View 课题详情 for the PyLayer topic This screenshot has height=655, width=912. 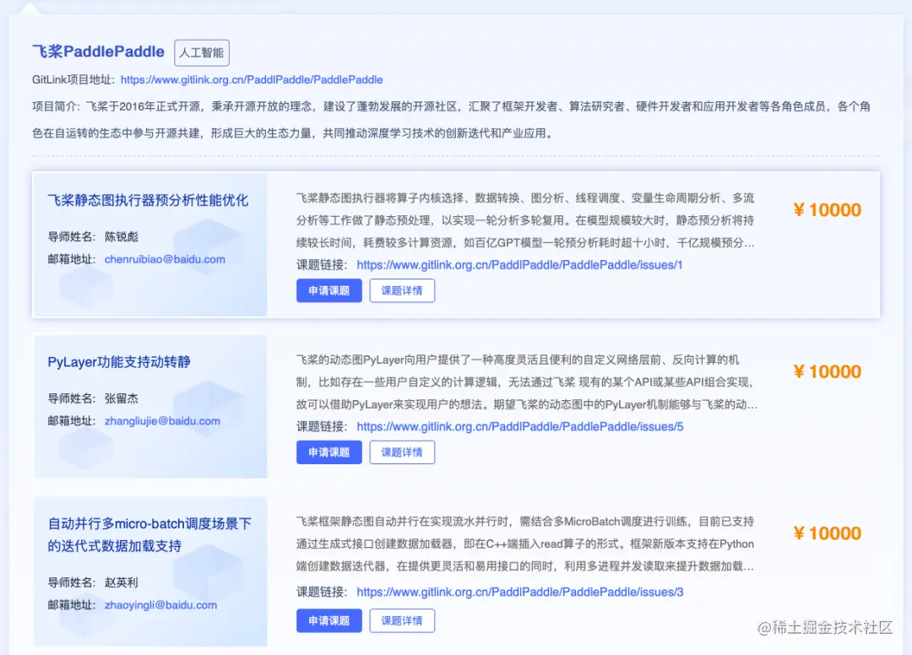click(402, 452)
